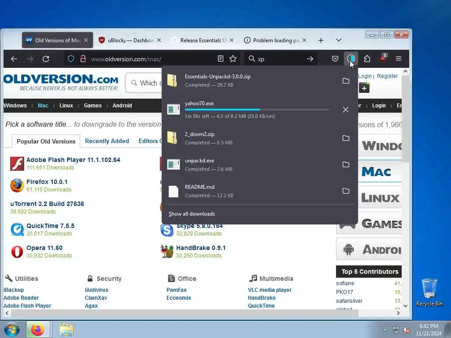Cancel the yahoo70.exe download
Image resolution: width=451 pixels, height=338 pixels.
click(346, 110)
